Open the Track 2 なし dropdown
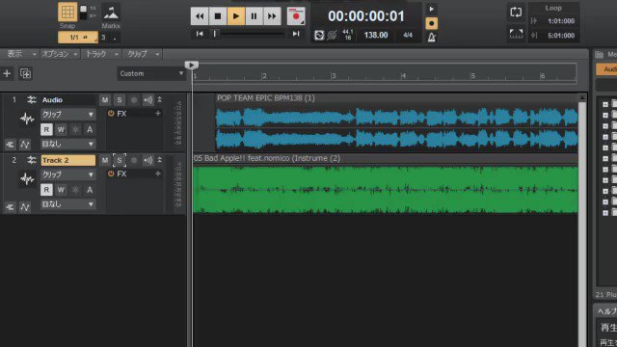617x347 pixels. click(x=68, y=204)
